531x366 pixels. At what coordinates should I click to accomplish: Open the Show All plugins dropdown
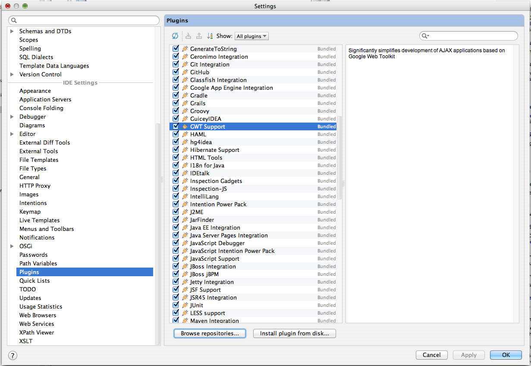pyautogui.click(x=251, y=36)
